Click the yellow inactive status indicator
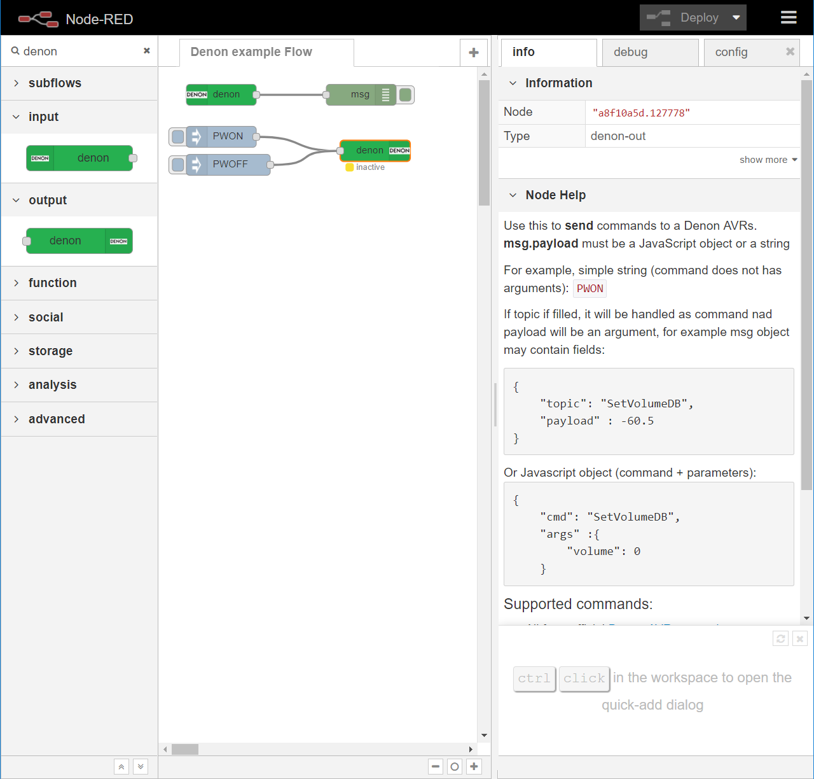This screenshot has width=814, height=779. click(350, 167)
